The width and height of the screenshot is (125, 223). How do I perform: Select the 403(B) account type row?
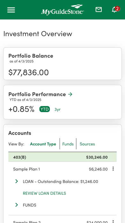click(62, 157)
